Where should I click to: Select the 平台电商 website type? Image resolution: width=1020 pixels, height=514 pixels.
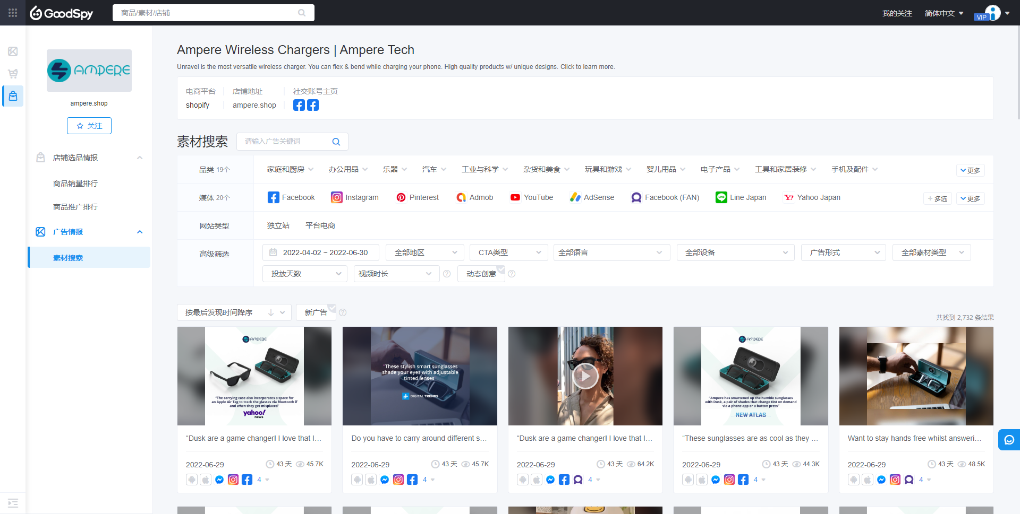(x=320, y=225)
